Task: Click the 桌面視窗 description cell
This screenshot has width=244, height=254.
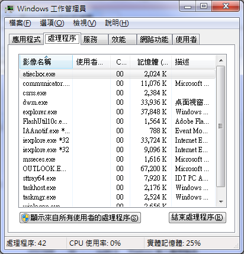Action: pos(192,102)
